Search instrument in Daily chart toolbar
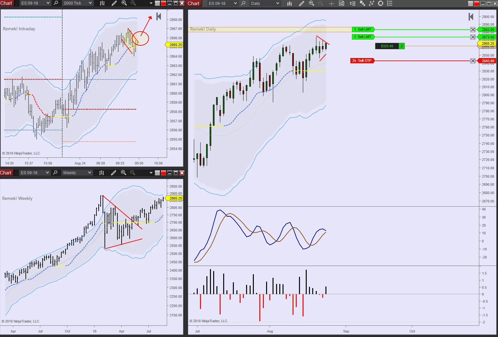Viewport: 498px width, 337px height. pos(244,3)
